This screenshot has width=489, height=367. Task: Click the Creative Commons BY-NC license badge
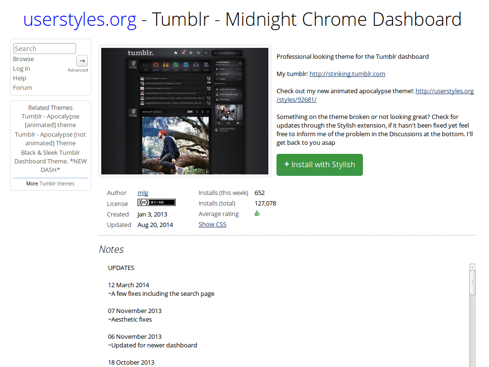click(157, 202)
